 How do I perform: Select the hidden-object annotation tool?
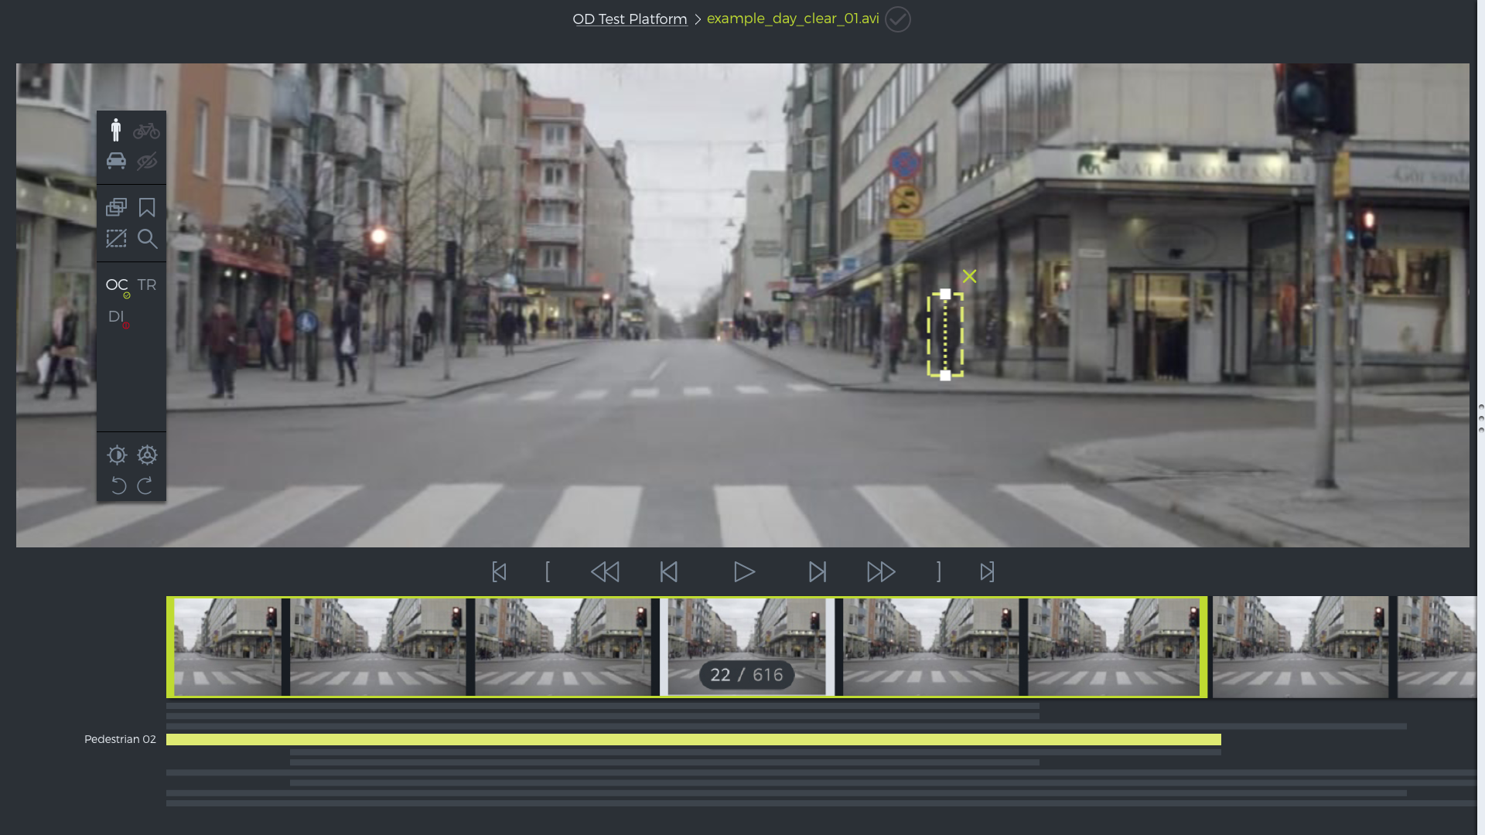(x=147, y=161)
